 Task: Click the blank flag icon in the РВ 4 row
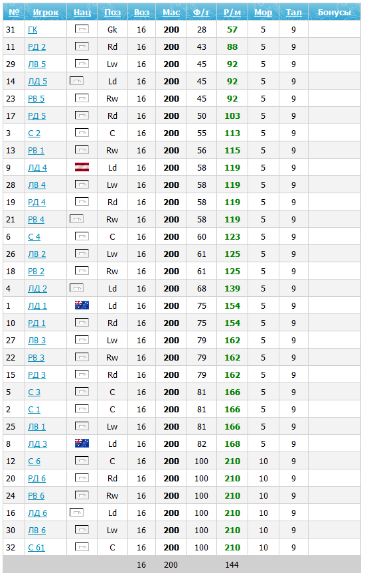pos(77,219)
